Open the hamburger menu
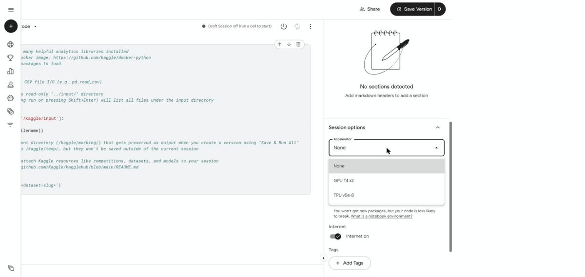Screen dimensions: 585x277 [x=11, y=9]
